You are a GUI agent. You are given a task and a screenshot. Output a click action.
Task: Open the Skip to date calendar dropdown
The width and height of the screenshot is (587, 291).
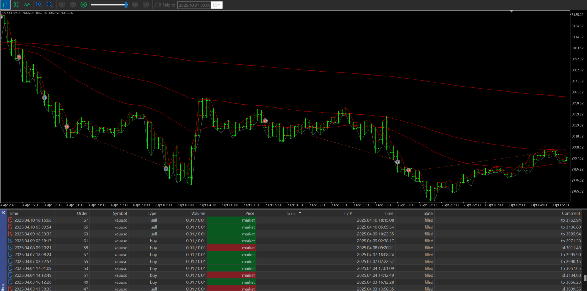[216, 5]
